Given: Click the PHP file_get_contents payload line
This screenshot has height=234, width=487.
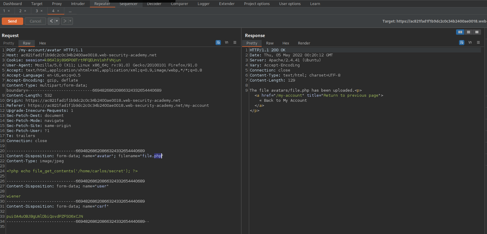Looking at the screenshot, I should tap(72, 171).
